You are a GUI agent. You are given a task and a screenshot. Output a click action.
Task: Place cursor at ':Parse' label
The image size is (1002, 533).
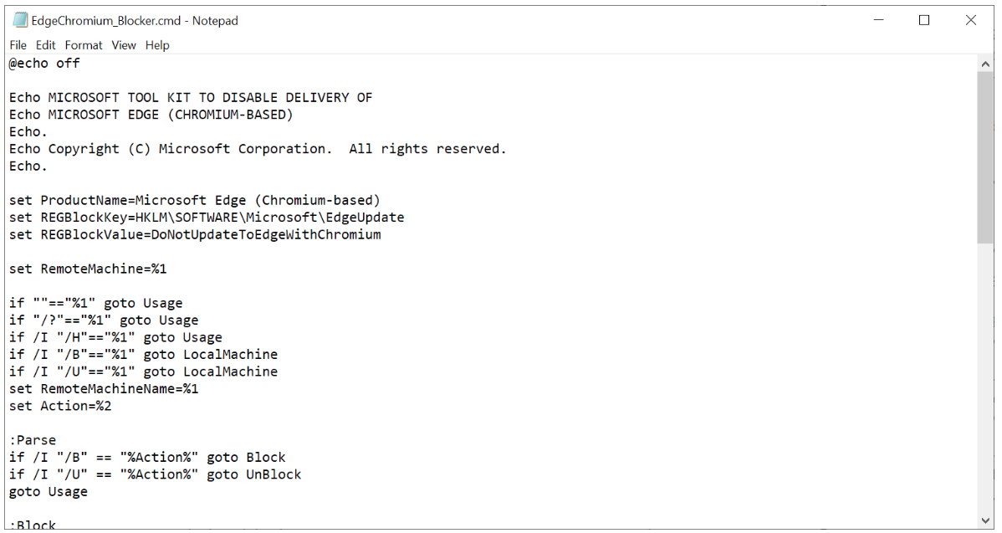pos(33,439)
